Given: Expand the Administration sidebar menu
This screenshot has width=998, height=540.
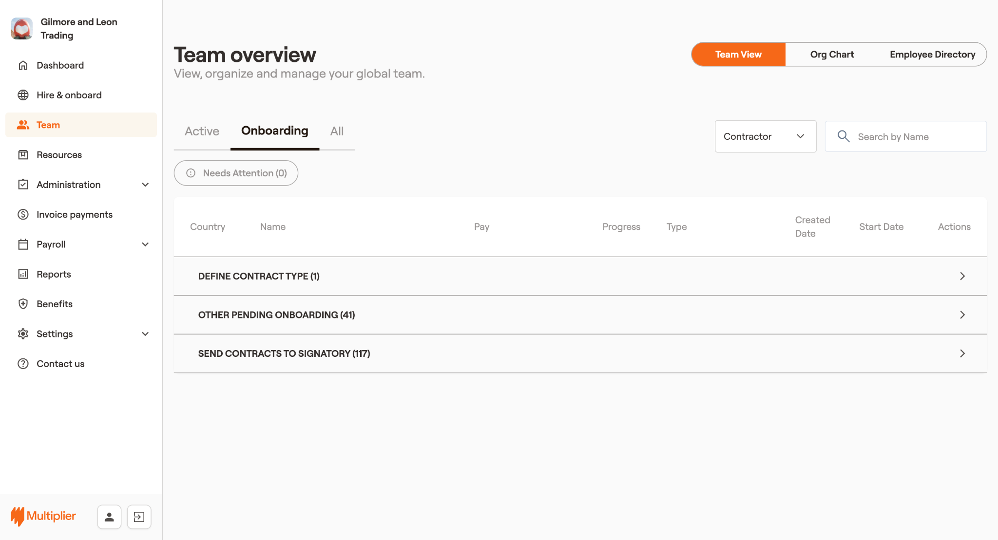Looking at the screenshot, I should click(145, 185).
